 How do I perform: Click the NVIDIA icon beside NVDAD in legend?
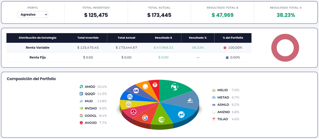[81, 108]
